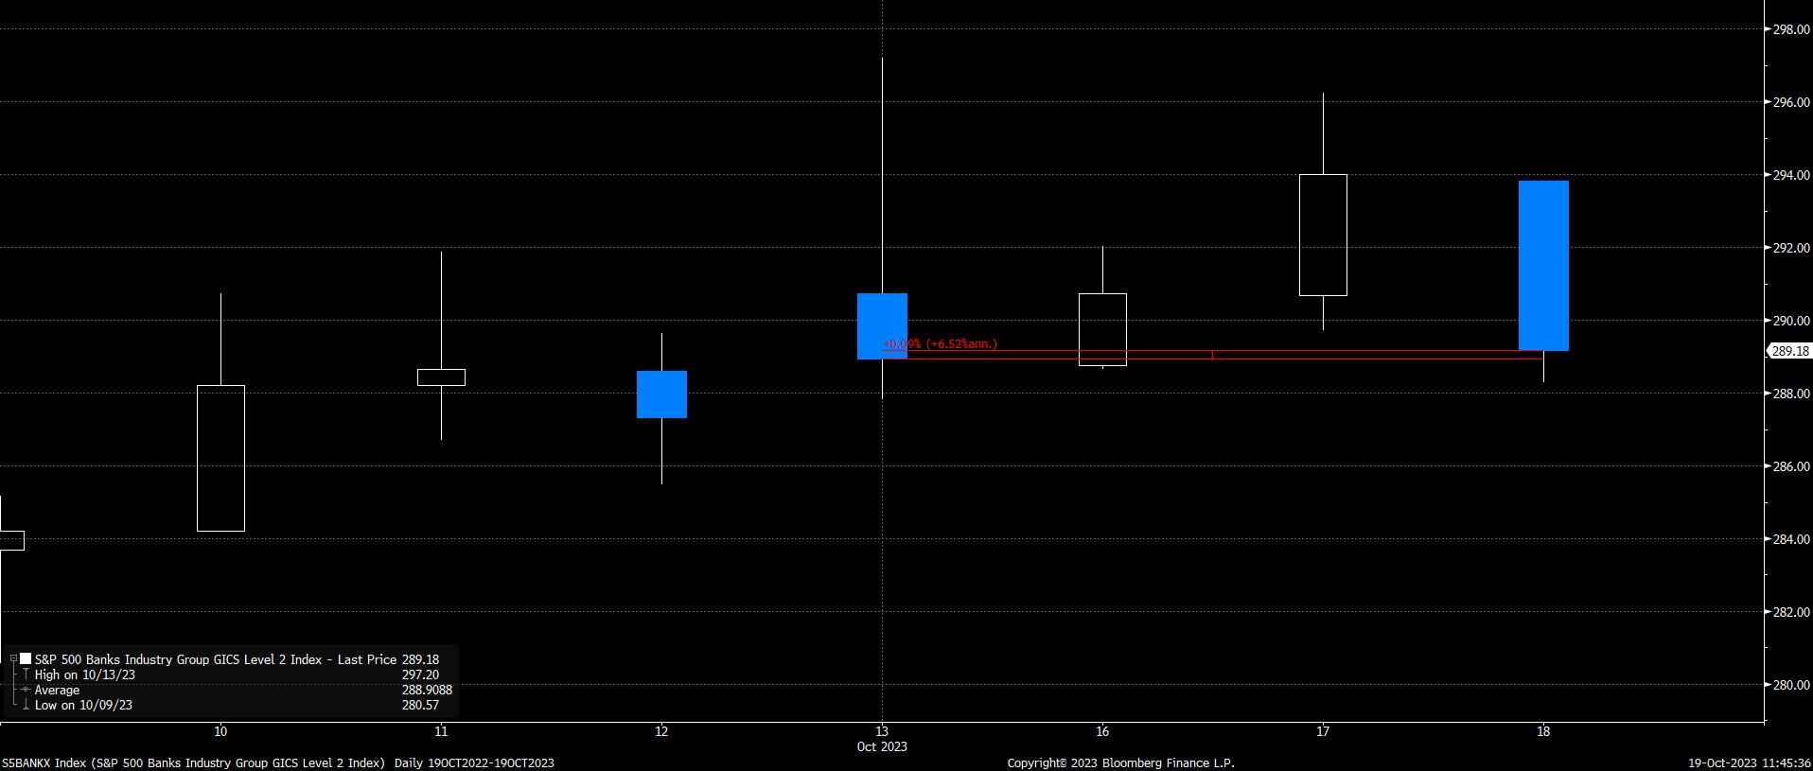
Task: Click the 280.00 y-axis label
Action: click(1790, 685)
